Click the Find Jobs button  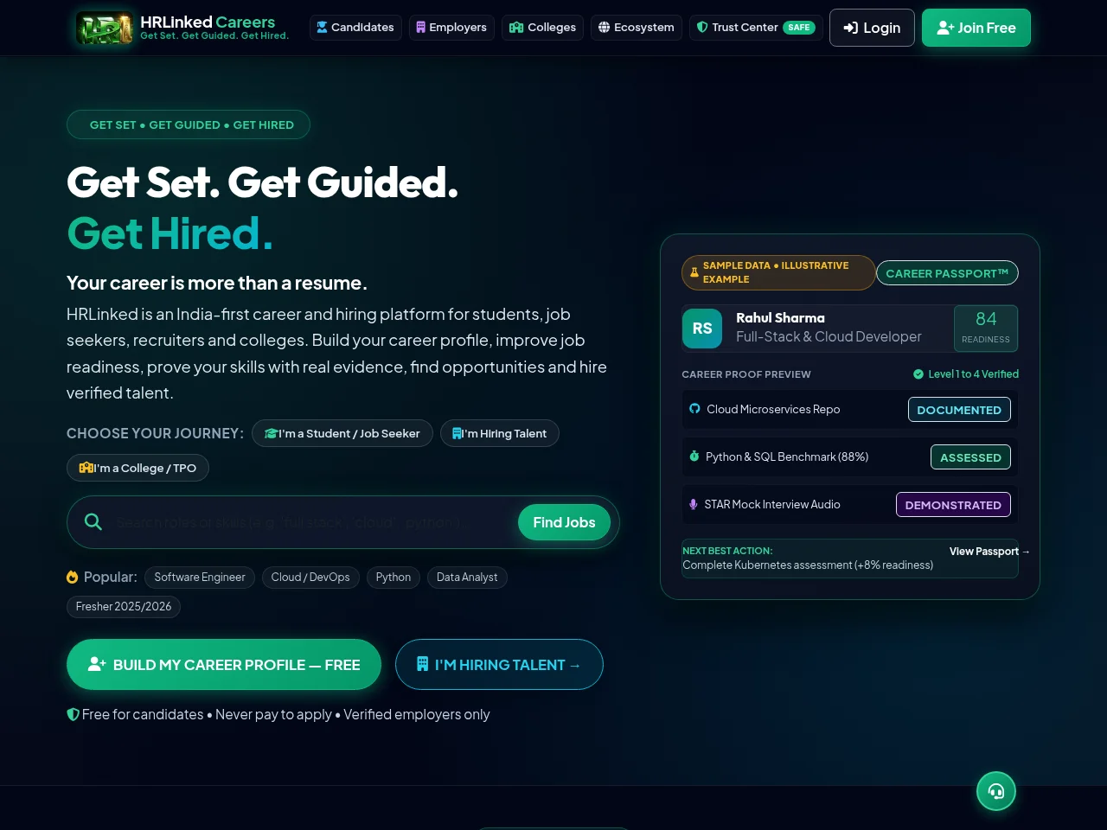pyautogui.click(x=564, y=522)
